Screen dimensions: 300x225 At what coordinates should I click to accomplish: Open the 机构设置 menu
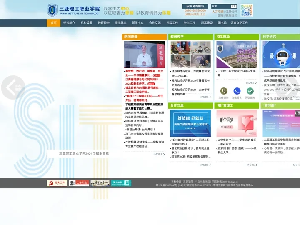86,23
